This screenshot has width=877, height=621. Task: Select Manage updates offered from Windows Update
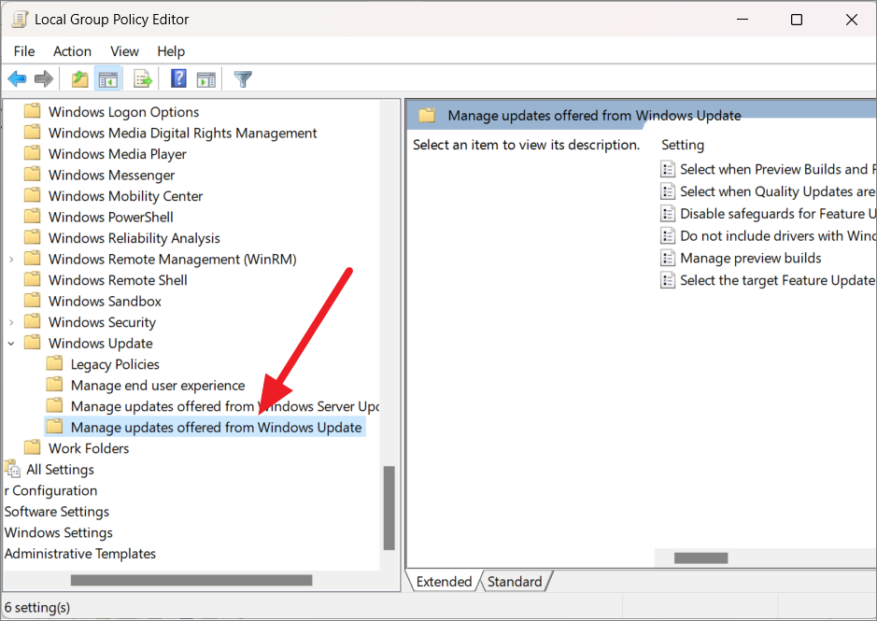[x=216, y=427]
